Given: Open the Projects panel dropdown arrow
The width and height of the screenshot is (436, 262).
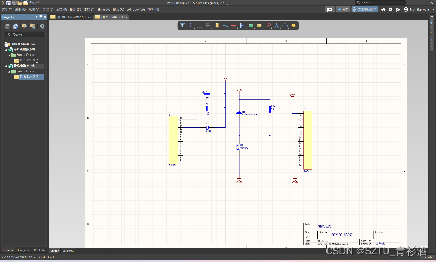Looking at the screenshot, I should (x=37, y=17).
